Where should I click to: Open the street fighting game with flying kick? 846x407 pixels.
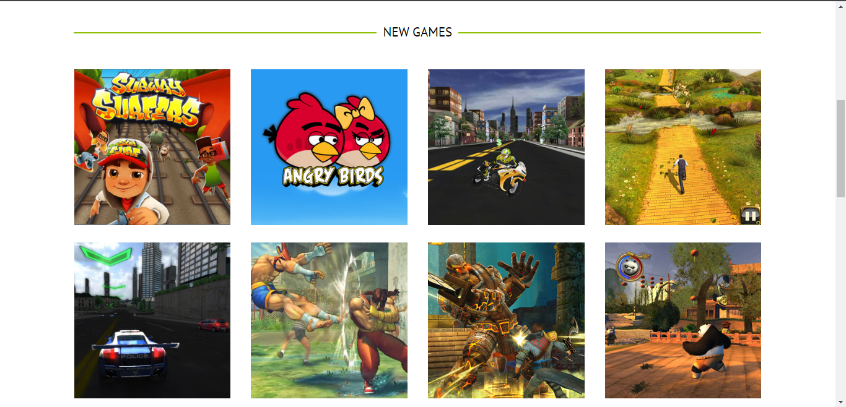[x=329, y=320]
